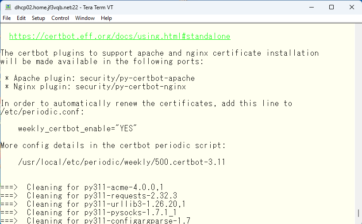
Task: Open the File menu
Action: [7, 18]
